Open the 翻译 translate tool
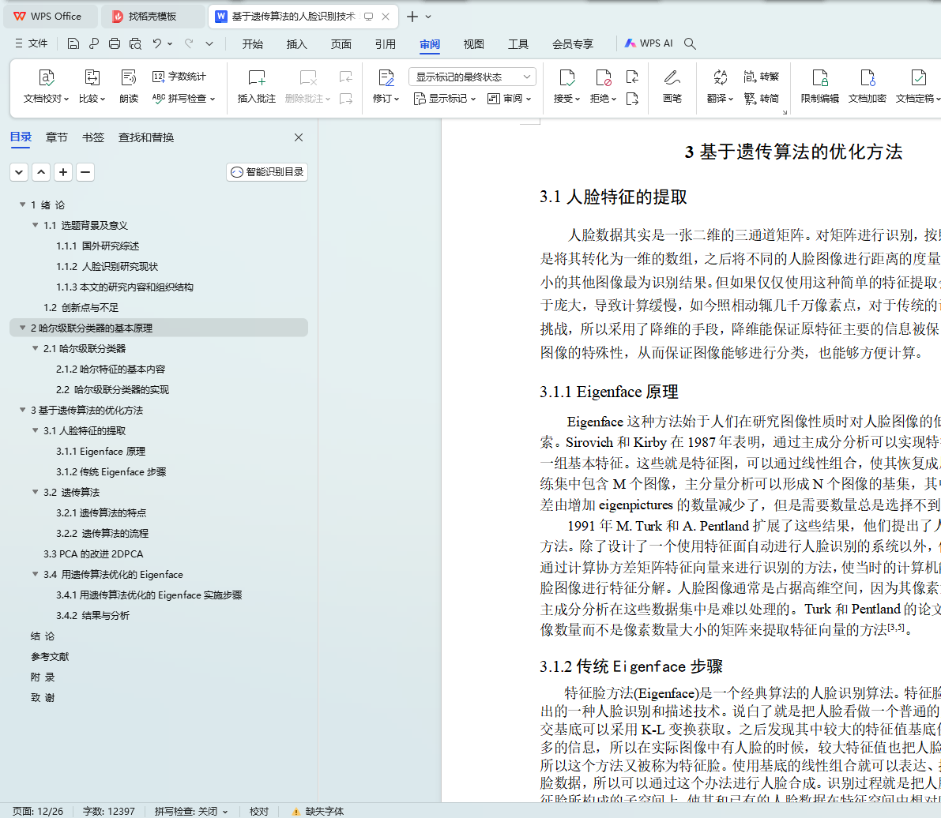Viewport: 941px width, 818px height. click(720, 86)
